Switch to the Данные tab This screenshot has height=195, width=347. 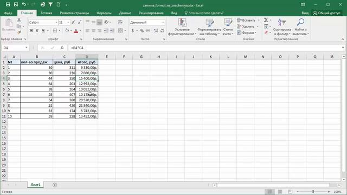click(125, 13)
